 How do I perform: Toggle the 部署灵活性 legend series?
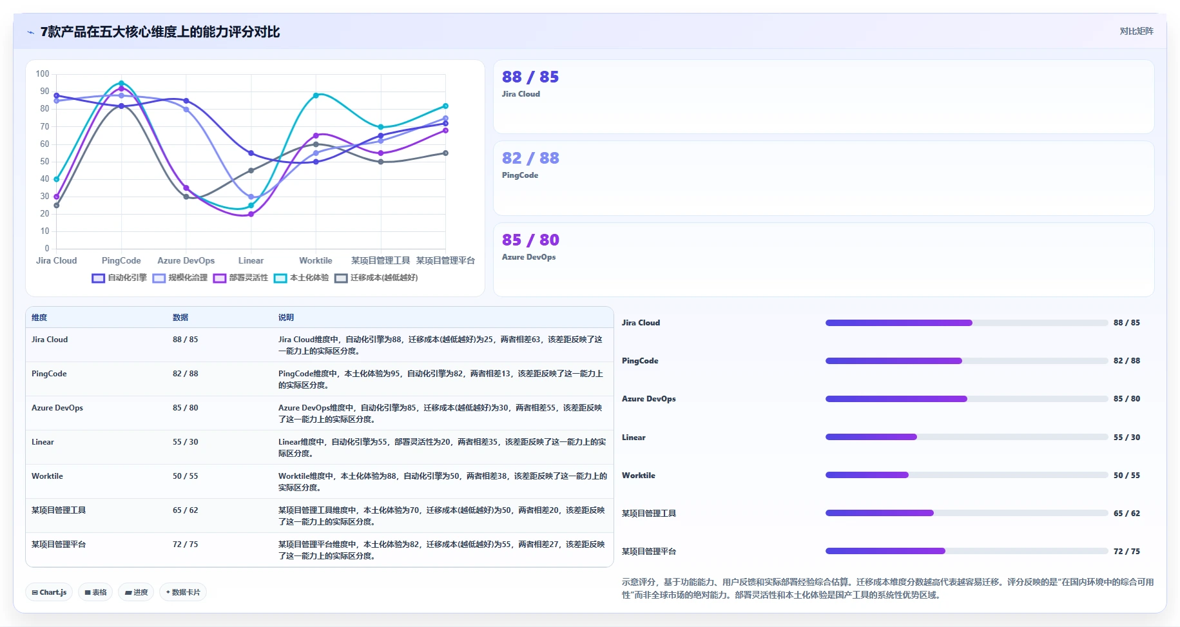tap(240, 278)
